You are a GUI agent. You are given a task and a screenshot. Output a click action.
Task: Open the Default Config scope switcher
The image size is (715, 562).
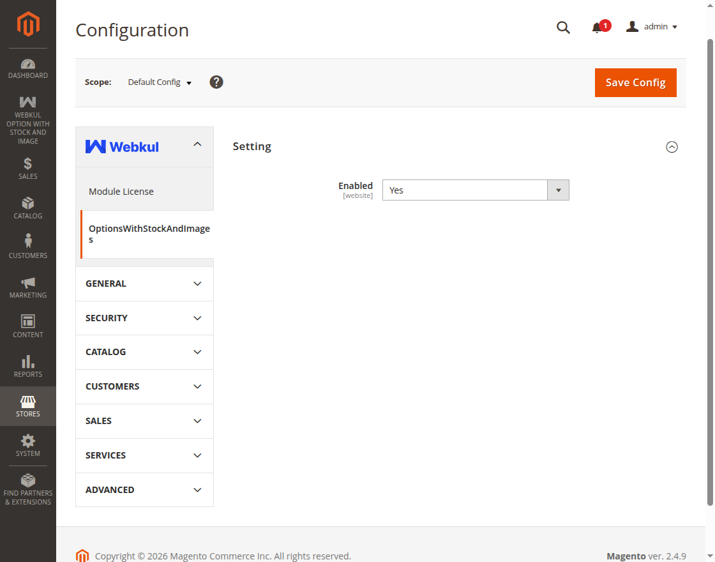tap(160, 82)
